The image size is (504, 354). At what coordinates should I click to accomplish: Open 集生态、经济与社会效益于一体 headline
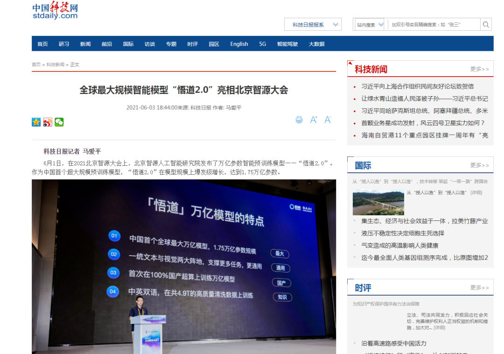(424, 221)
